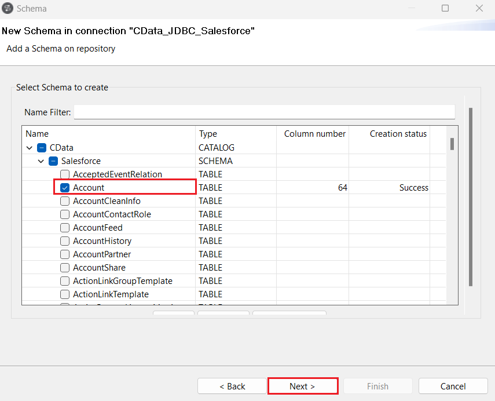This screenshot has width=495, height=401.
Task: Click the table list vertical scrollbar
Action: click(x=452, y=220)
